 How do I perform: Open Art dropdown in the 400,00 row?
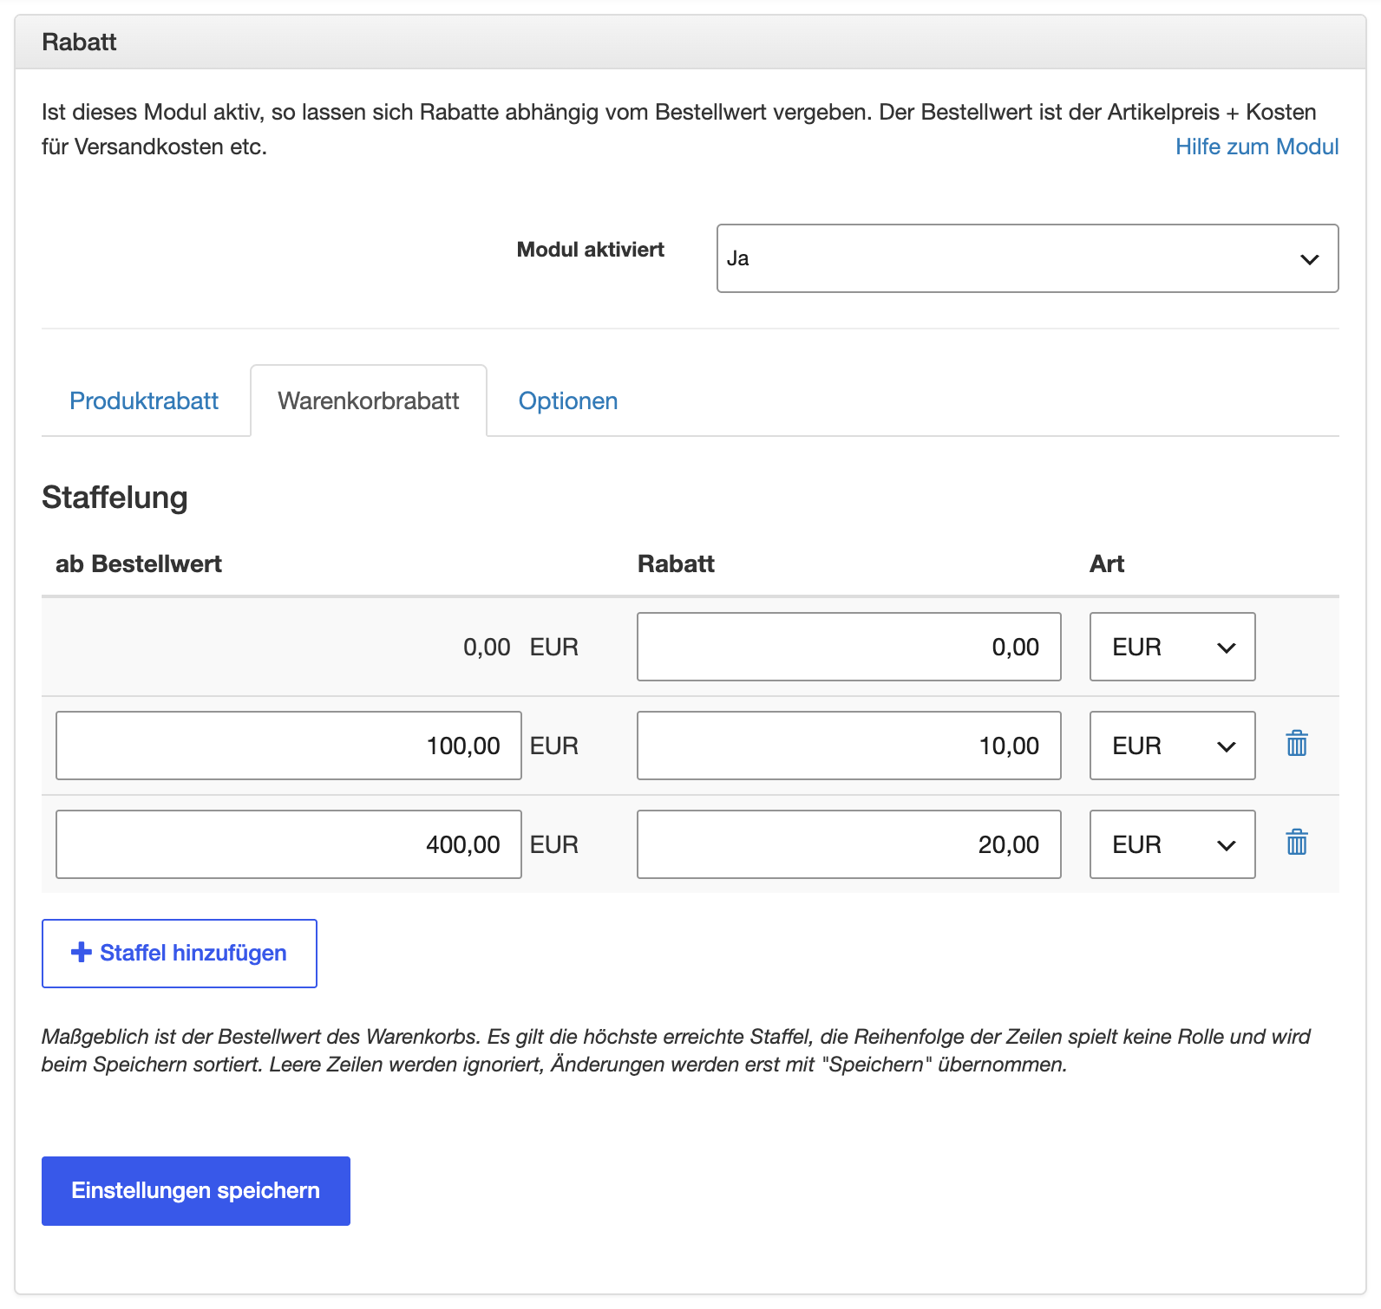coord(1172,844)
